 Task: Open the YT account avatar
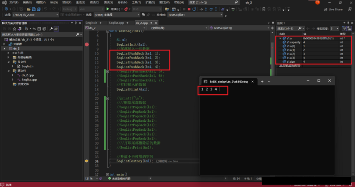318,2
